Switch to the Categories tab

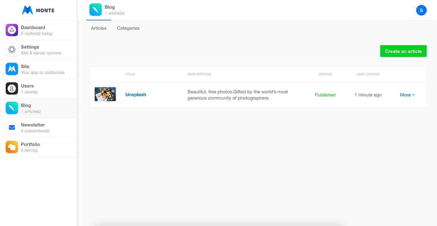click(128, 28)
